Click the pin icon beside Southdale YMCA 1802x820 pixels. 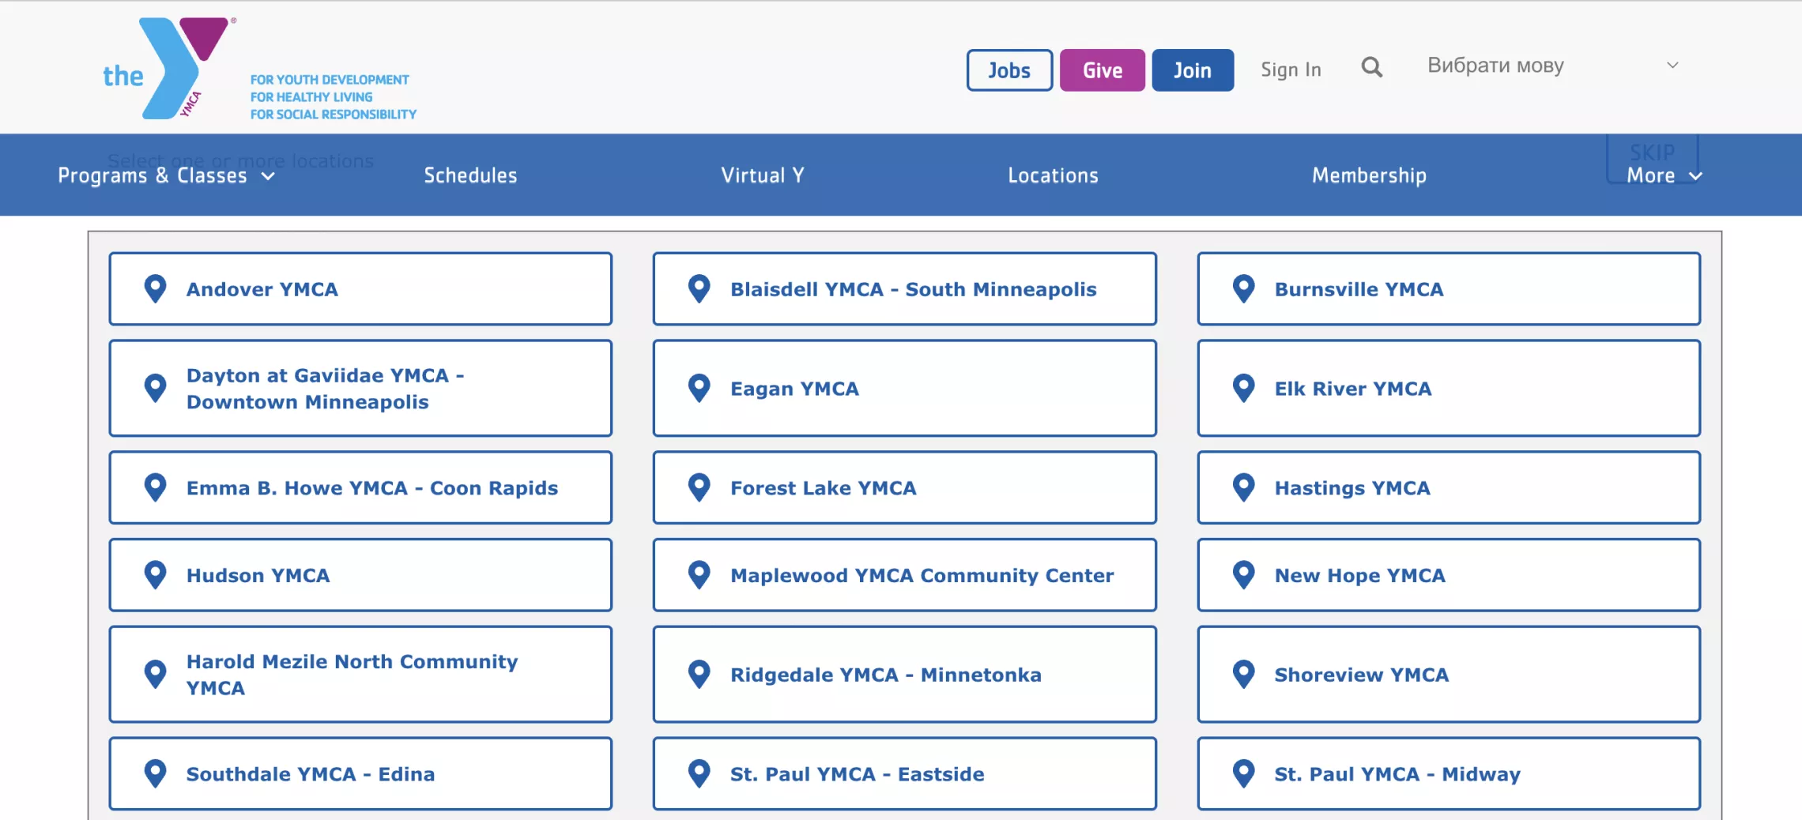pyautogui.click(x=156, y=774)
